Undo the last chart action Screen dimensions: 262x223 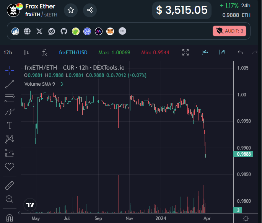[x=240, y=52]
